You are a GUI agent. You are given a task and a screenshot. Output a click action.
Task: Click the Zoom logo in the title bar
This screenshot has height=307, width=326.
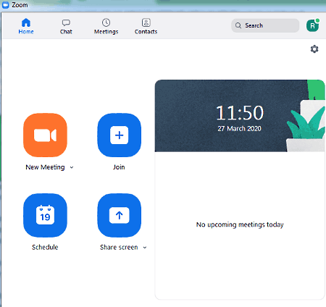[x=5, y=5]
